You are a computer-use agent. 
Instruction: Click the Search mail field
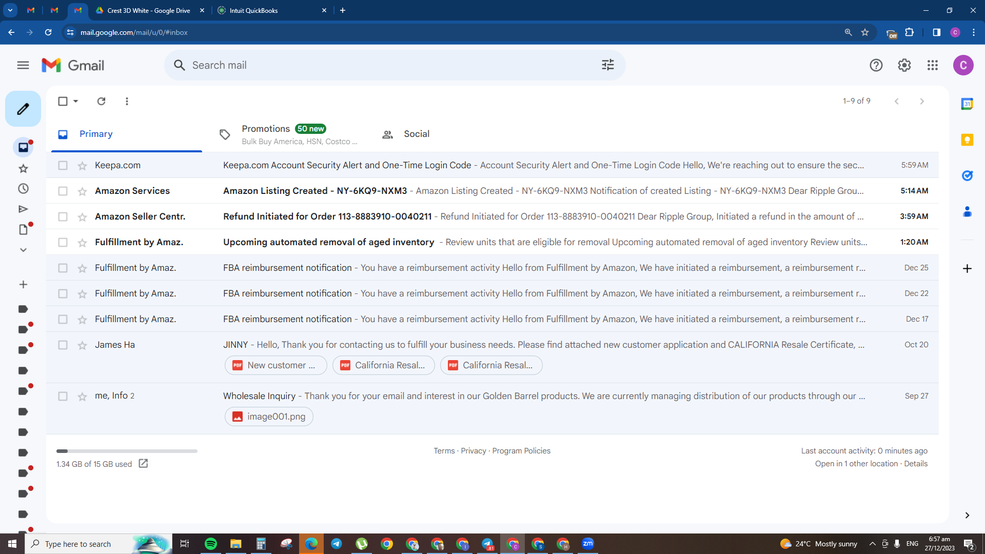click(395, 65)
